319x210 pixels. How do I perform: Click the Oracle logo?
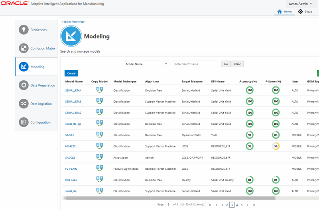(x=14, y=3)
